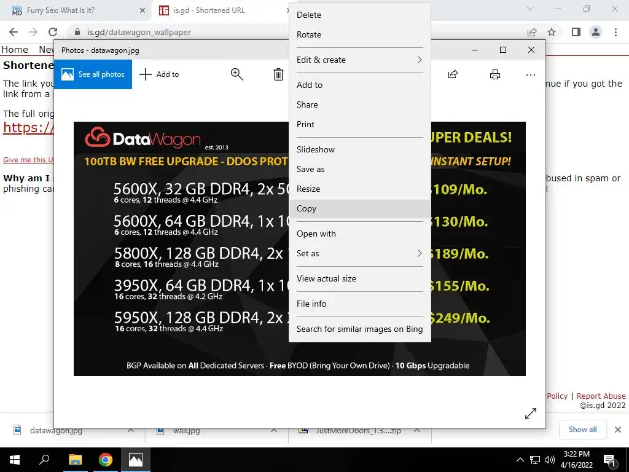Close the downloads bar
Viewport: 629px width, 472px height.
[x=618, y=430]
